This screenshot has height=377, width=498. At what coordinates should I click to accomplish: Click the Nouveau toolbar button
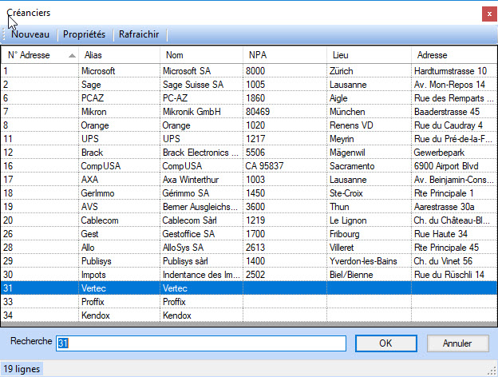click(x=30, y=34)
